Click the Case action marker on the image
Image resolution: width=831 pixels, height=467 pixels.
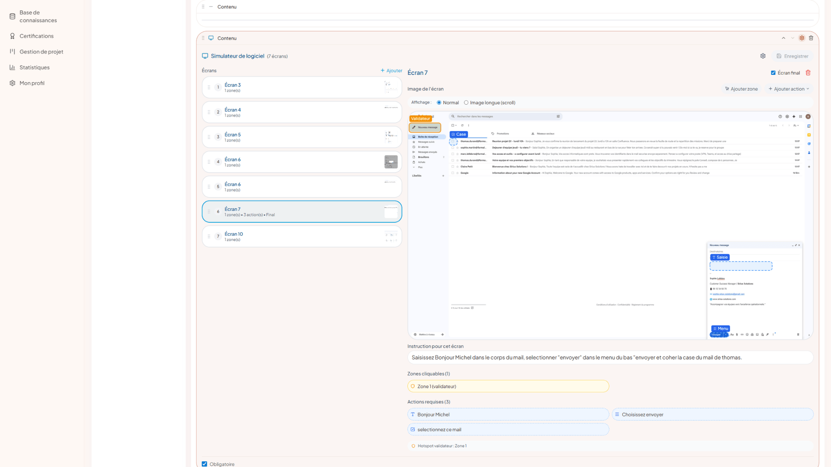coord(459,134)
